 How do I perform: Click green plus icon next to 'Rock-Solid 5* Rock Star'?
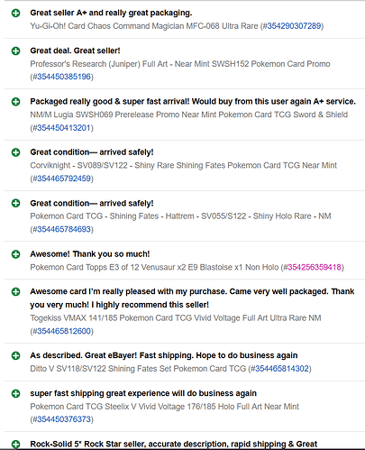pos(15,444)
